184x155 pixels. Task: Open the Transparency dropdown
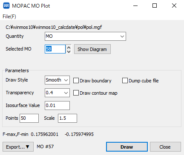[x=57, y=93]
